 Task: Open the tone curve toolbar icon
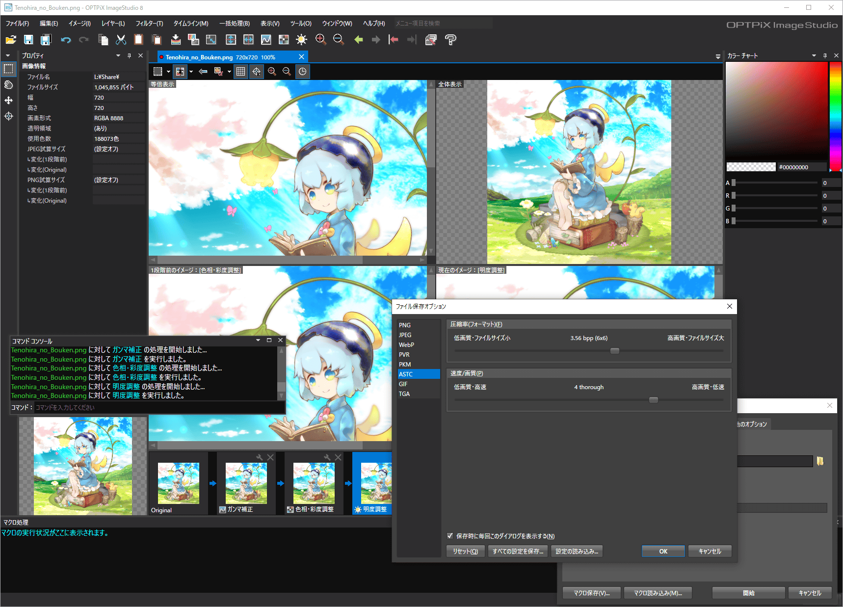point(266,40)
